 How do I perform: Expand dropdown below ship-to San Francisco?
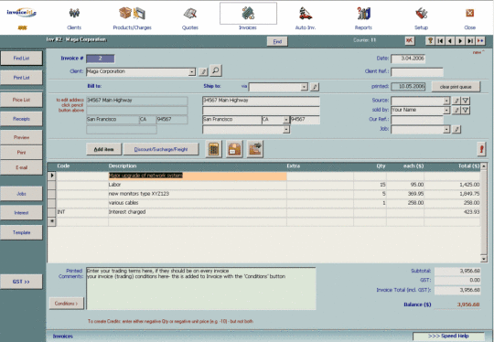[x=286, y=130]
